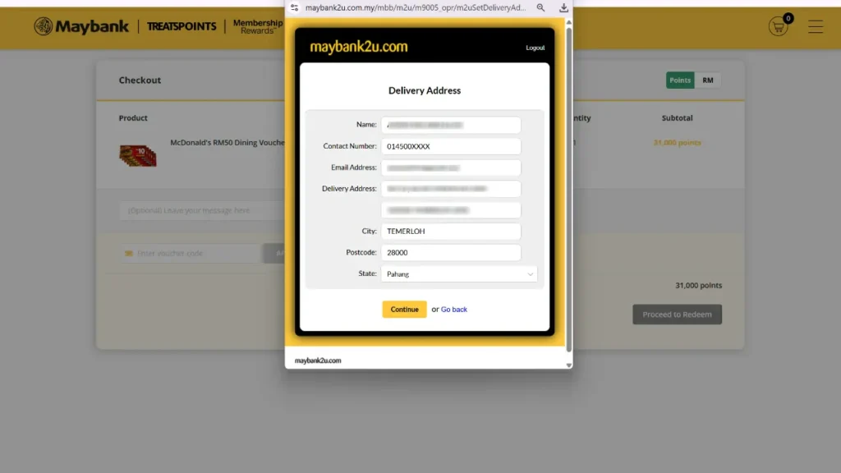Screen dimensions: 841x473
Task: Click the 'Product' column header
Action: pos(133,118)
